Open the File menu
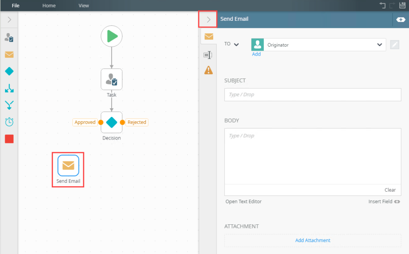The width and height of the screenshot is (409, 254). pos(15,6)
